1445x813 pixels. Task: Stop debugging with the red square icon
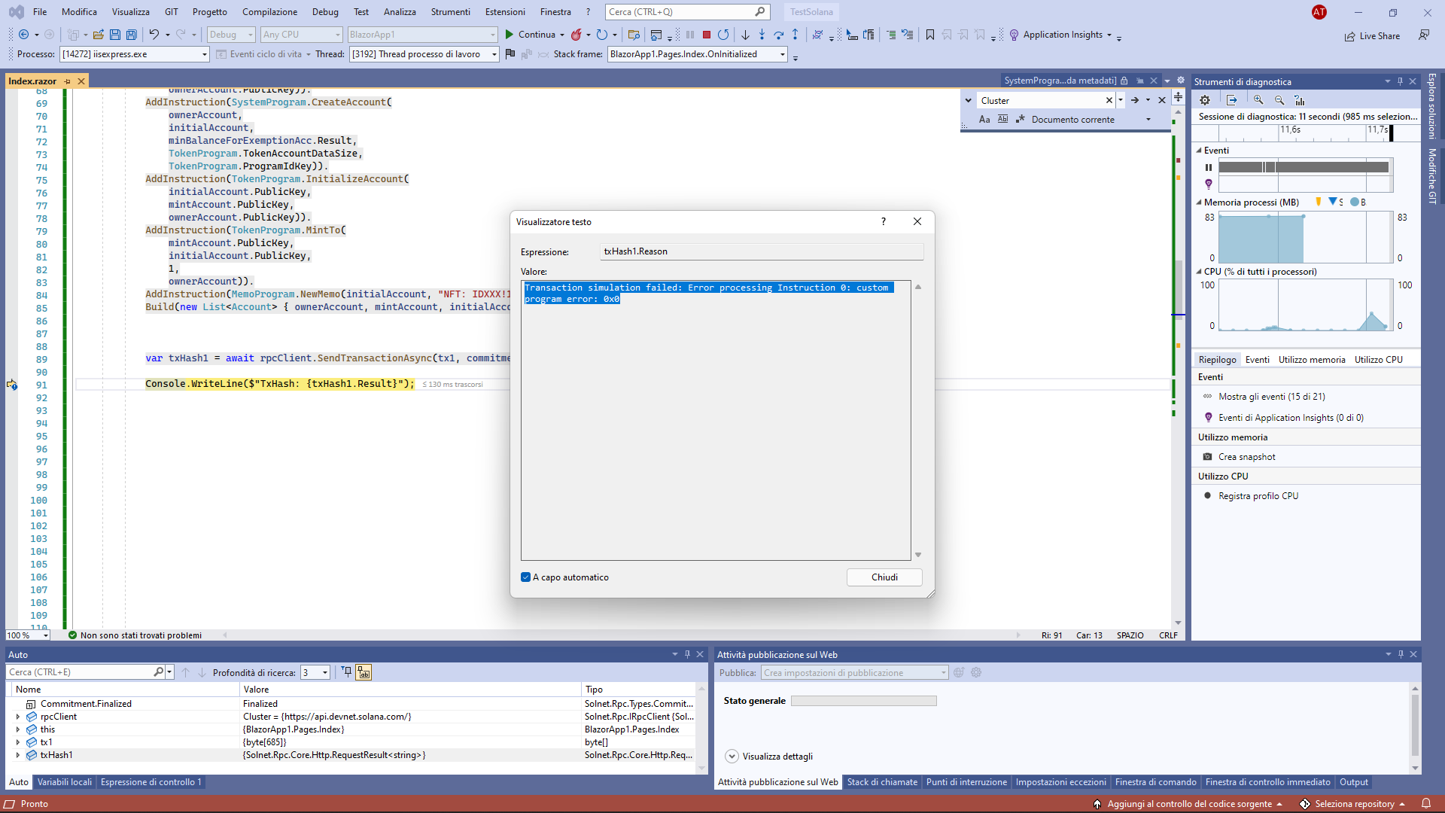click(x=706, y=35)
